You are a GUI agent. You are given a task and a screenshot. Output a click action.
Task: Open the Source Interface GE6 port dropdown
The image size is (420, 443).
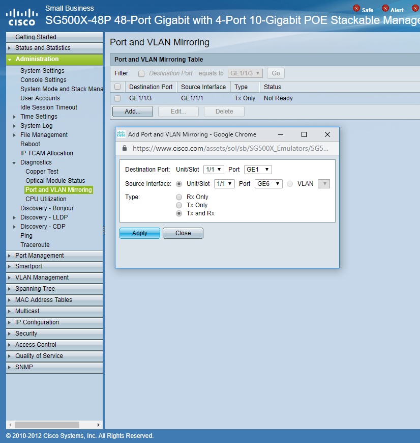coord(268,184)
